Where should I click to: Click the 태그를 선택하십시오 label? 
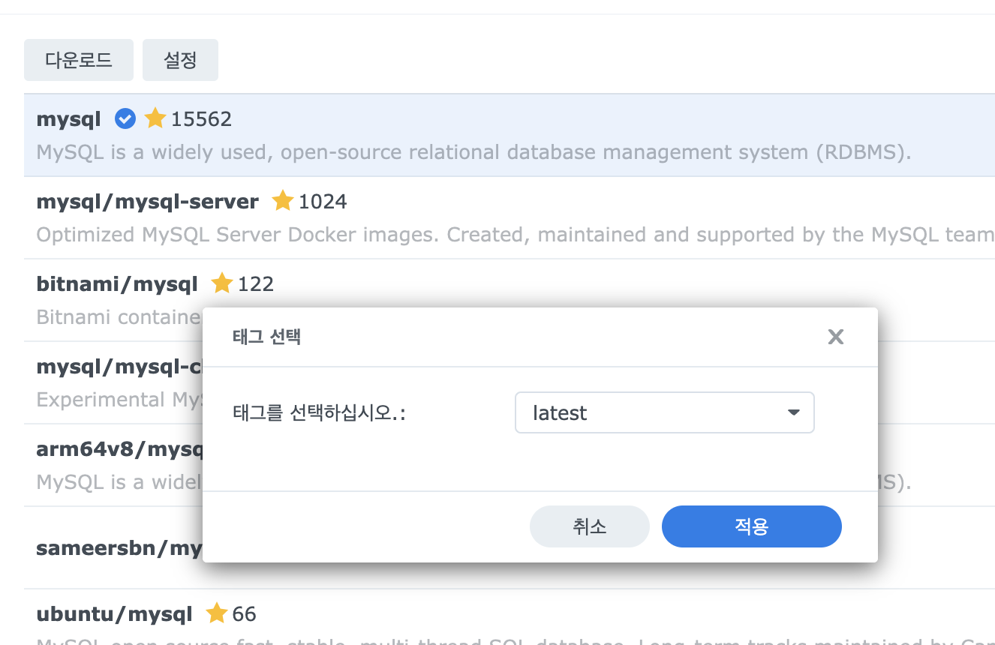pos(319,413)
